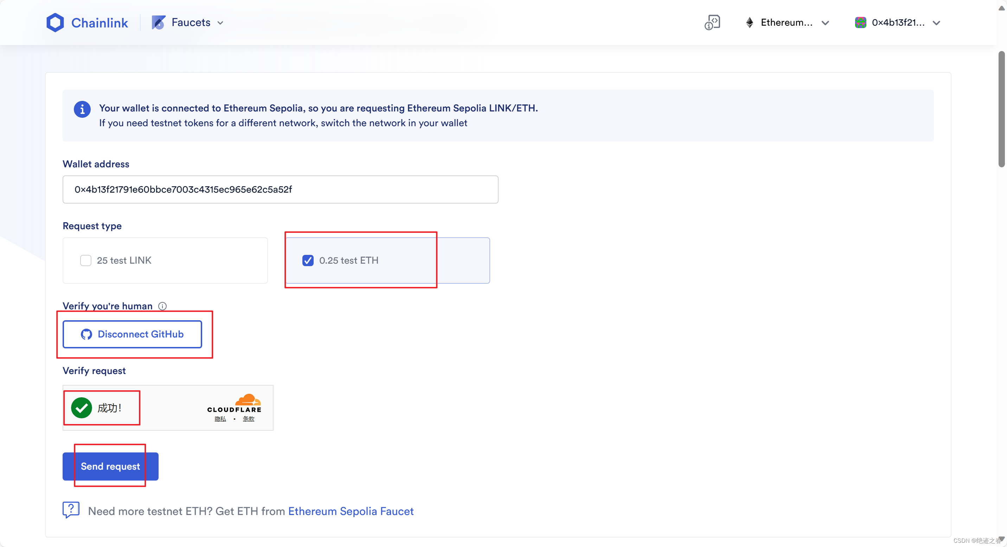Click the Faucets product icon
The image size is (1007, 547).
coord(158,22)
